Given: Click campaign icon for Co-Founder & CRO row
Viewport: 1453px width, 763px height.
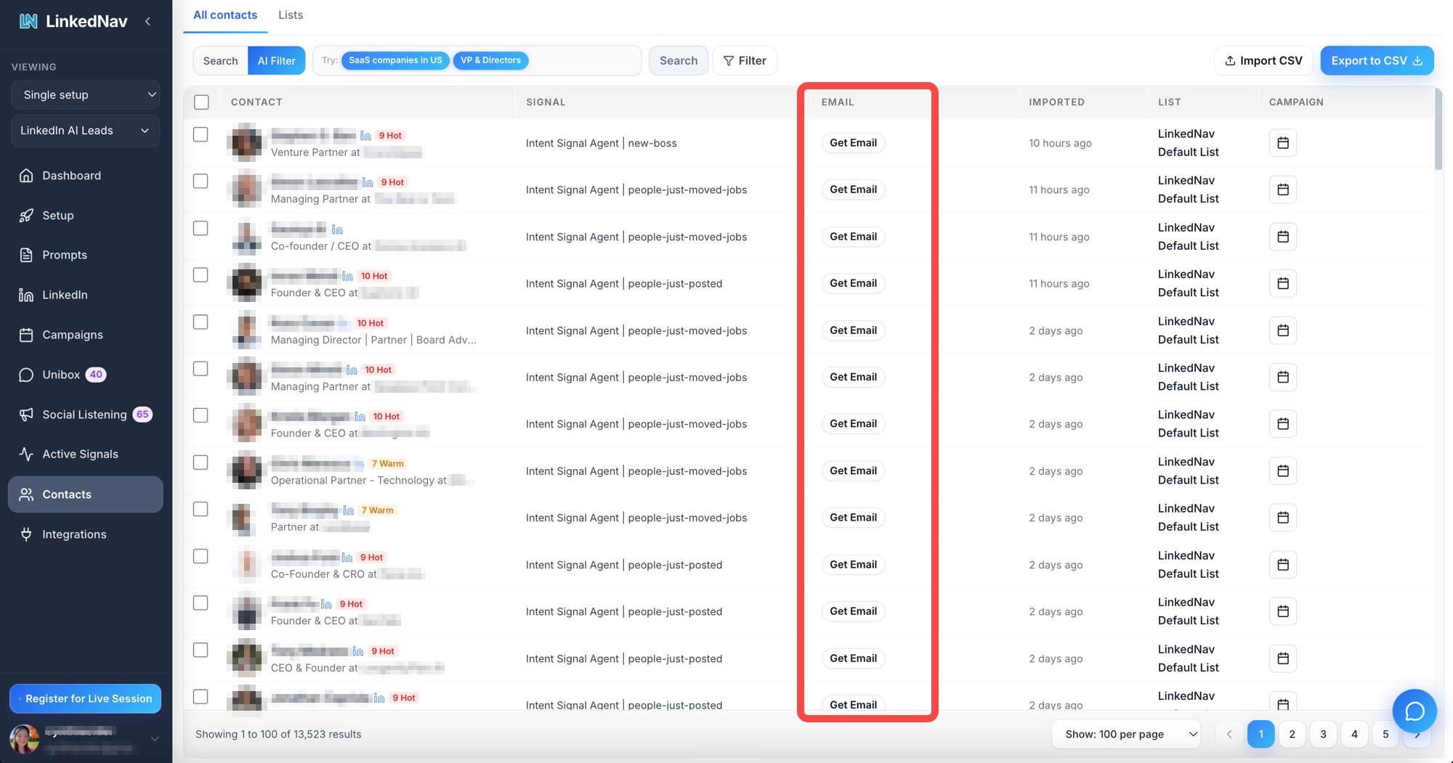Looking at the screenshot, I should [x=1283, y=565].
